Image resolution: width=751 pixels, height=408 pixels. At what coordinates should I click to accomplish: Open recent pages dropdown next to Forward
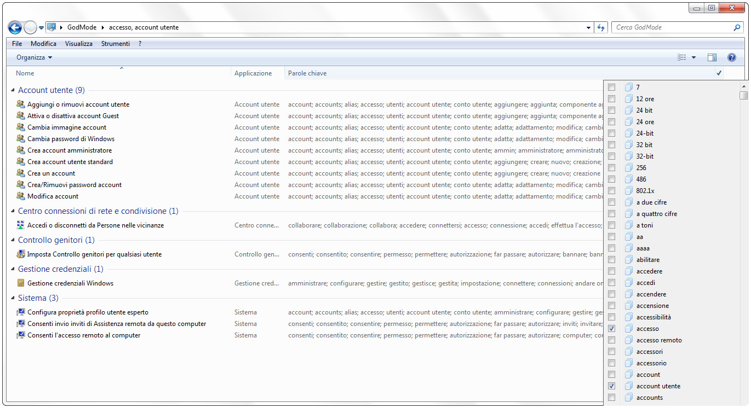pos(41,27)
